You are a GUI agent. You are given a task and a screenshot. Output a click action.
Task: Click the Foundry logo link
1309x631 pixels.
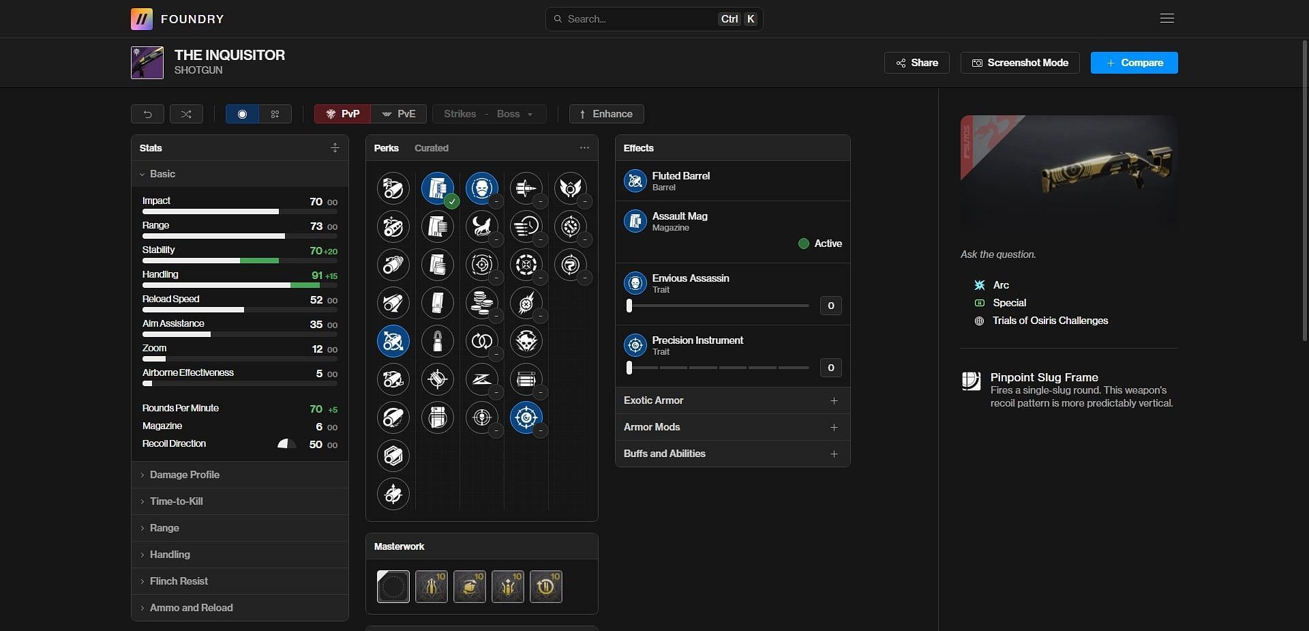tap(178, 19)
